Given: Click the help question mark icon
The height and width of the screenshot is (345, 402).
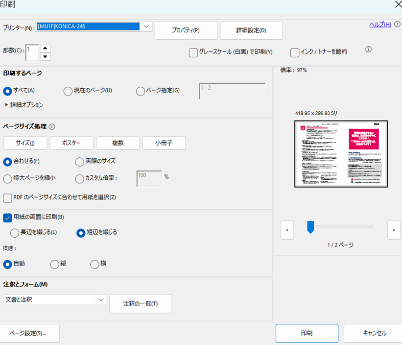Looking at the screenshot, I should (397, 25).
